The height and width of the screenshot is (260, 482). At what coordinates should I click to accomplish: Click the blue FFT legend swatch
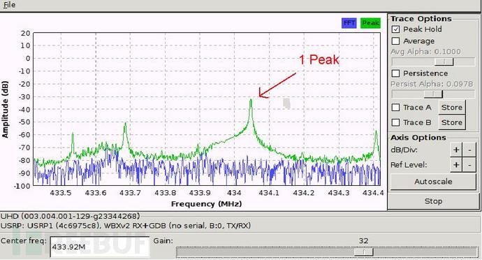point(349,23)
